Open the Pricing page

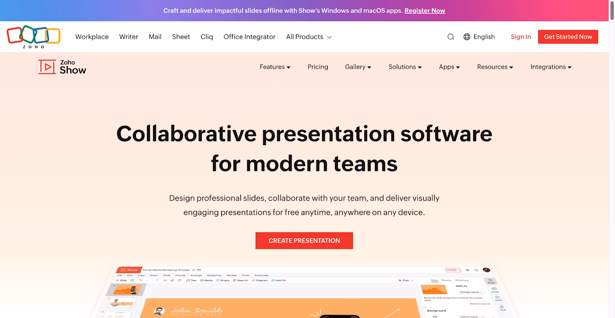pyautogui.click(x=318, y=67)
